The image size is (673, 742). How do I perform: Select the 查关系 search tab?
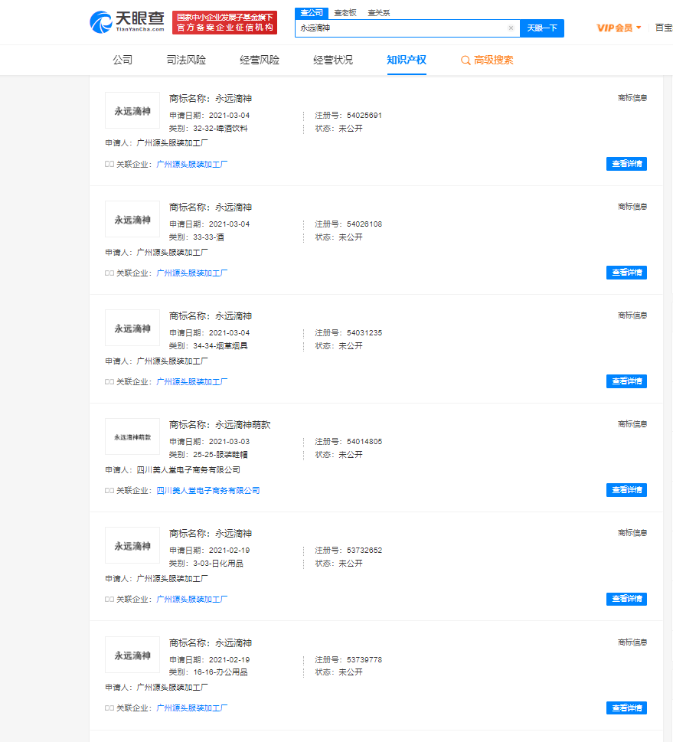(x=379, y=13)
